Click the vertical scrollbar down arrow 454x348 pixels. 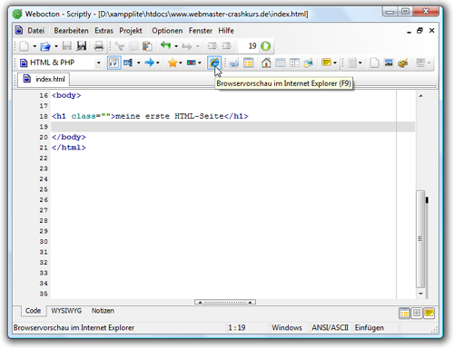420,294
